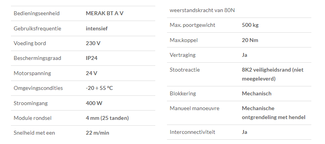Click the -20 ÷ 55 °C value
This screenshot has height=144, width=325.
(99, 88)
